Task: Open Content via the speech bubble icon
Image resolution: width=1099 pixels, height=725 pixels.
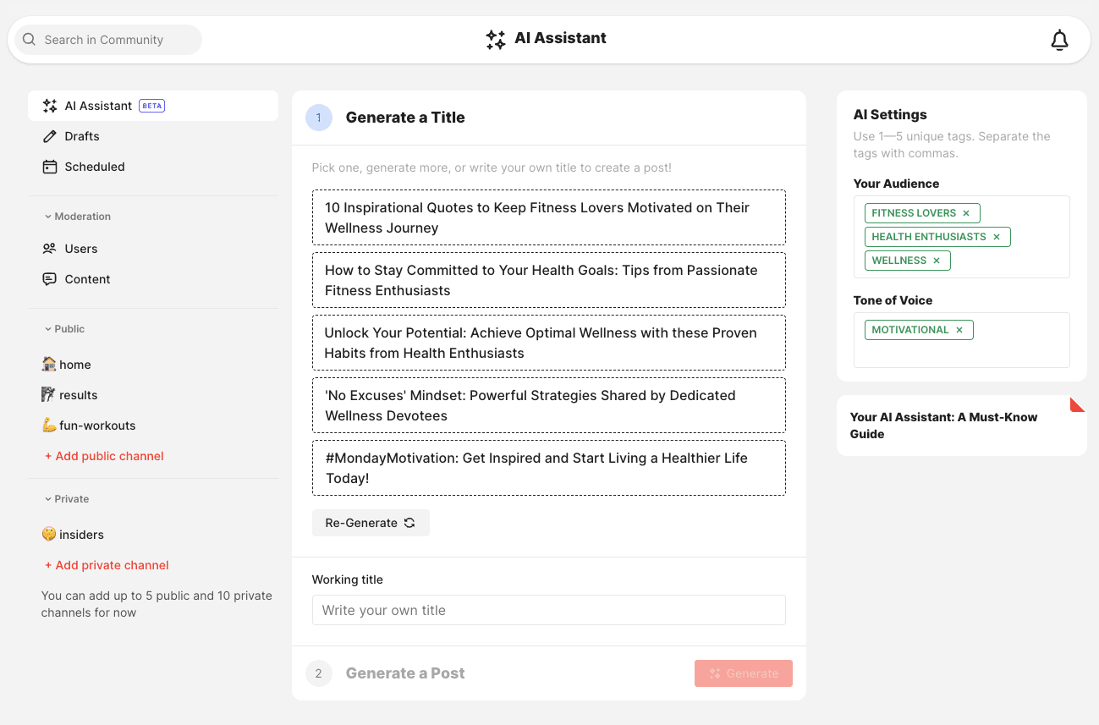Action: 49,278
